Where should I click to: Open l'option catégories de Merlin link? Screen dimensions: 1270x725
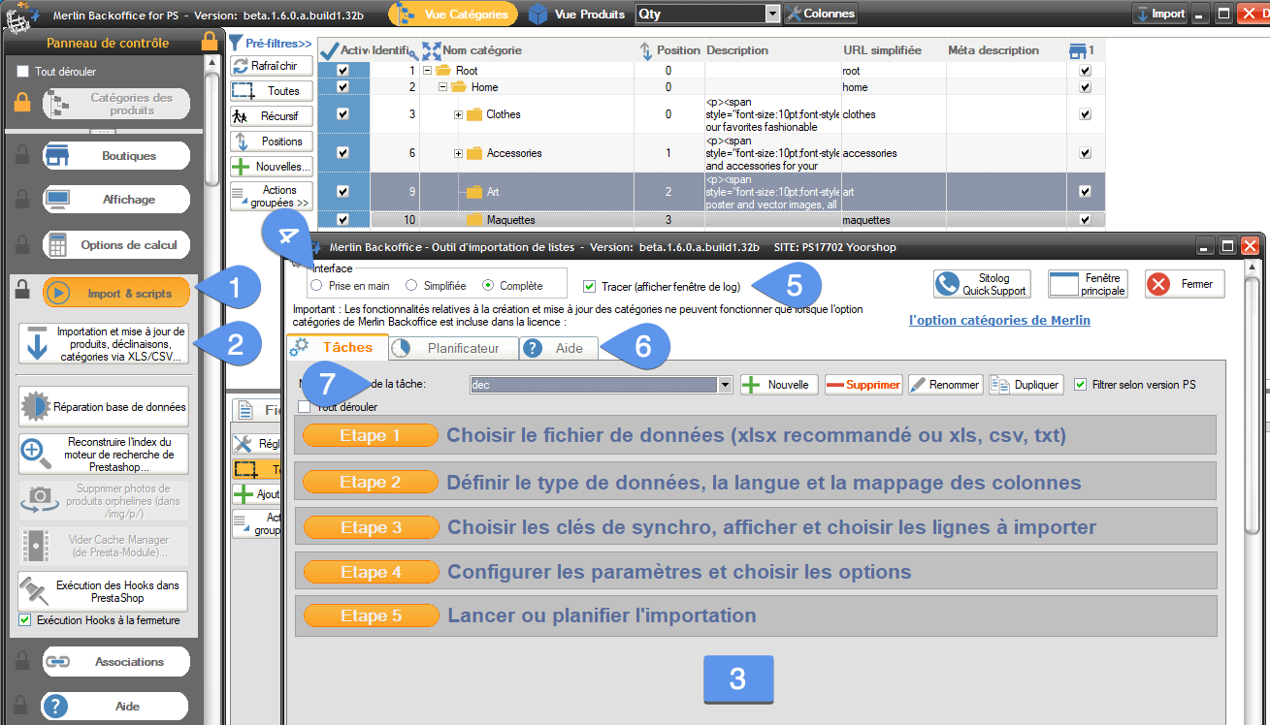pyautogui.click(x=999, y=321)
